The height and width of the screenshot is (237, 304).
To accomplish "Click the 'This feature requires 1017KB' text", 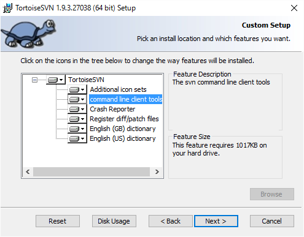I will (219, 149).
